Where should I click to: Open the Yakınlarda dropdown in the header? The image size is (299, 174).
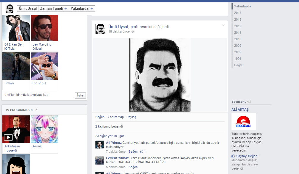(82, 9)
